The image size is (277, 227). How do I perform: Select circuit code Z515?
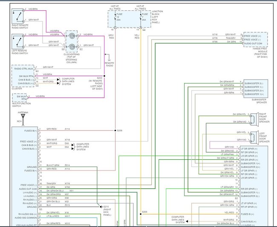tap(67, 205)
